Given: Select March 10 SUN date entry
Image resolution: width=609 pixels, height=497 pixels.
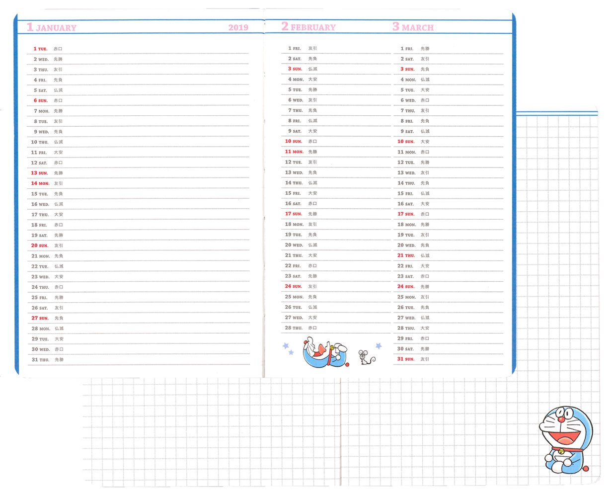Looking at the screenshot, I should [x=406, y=142].
